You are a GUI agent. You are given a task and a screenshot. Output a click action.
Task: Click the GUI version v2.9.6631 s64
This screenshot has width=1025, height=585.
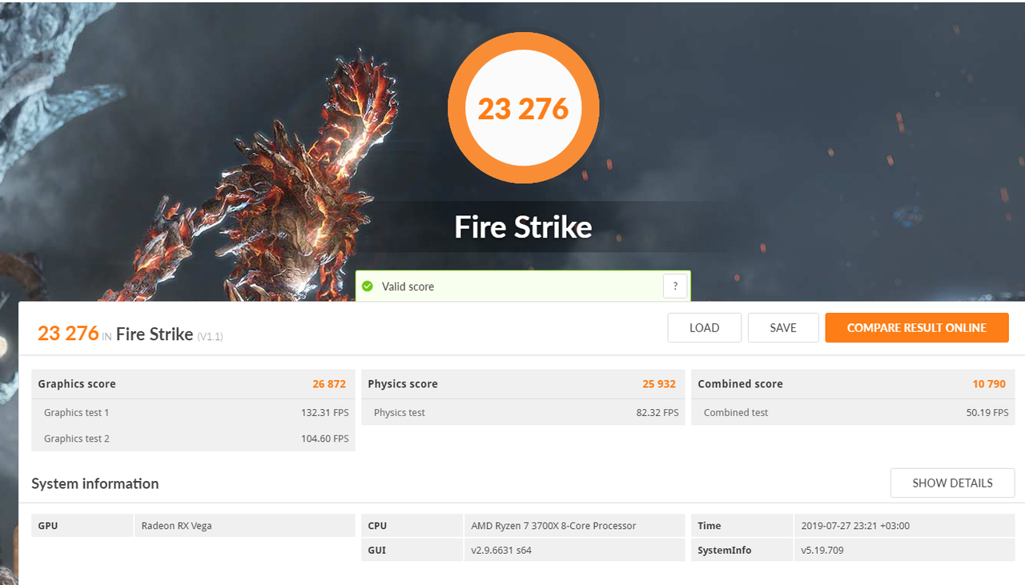501,551
